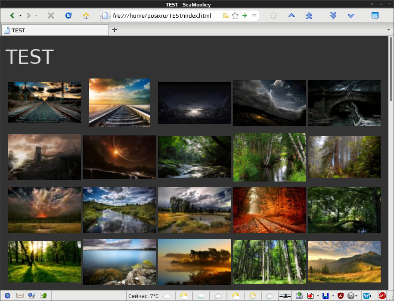Open the Back history dropdown arrow
Image resolution: width=394 pixels, height=301 pixels.
(x=20, y=16)
